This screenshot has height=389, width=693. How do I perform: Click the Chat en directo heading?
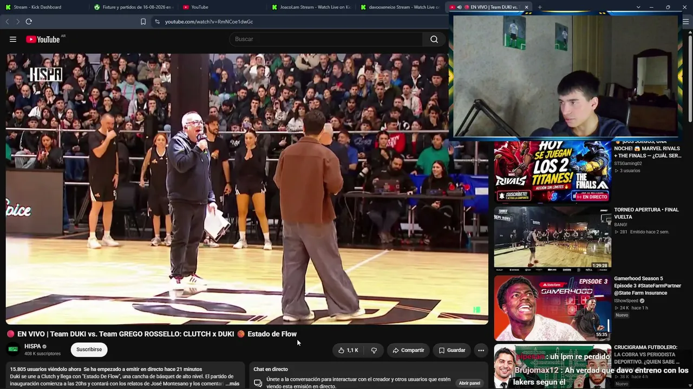point(271,369)
